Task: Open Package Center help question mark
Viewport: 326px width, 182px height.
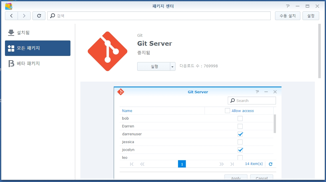Action: tap(288, 6)
